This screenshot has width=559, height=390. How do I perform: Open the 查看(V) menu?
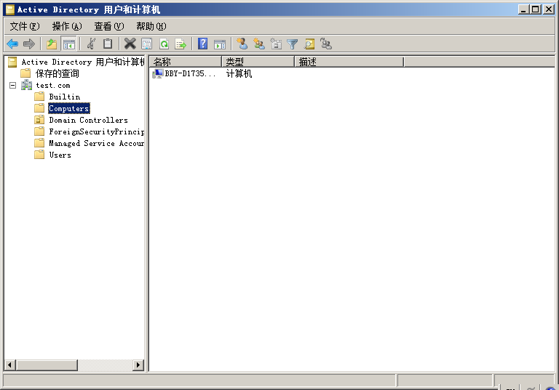[108, 26]
